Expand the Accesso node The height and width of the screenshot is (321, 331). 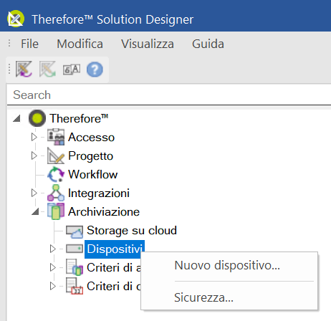coord(34,137)
